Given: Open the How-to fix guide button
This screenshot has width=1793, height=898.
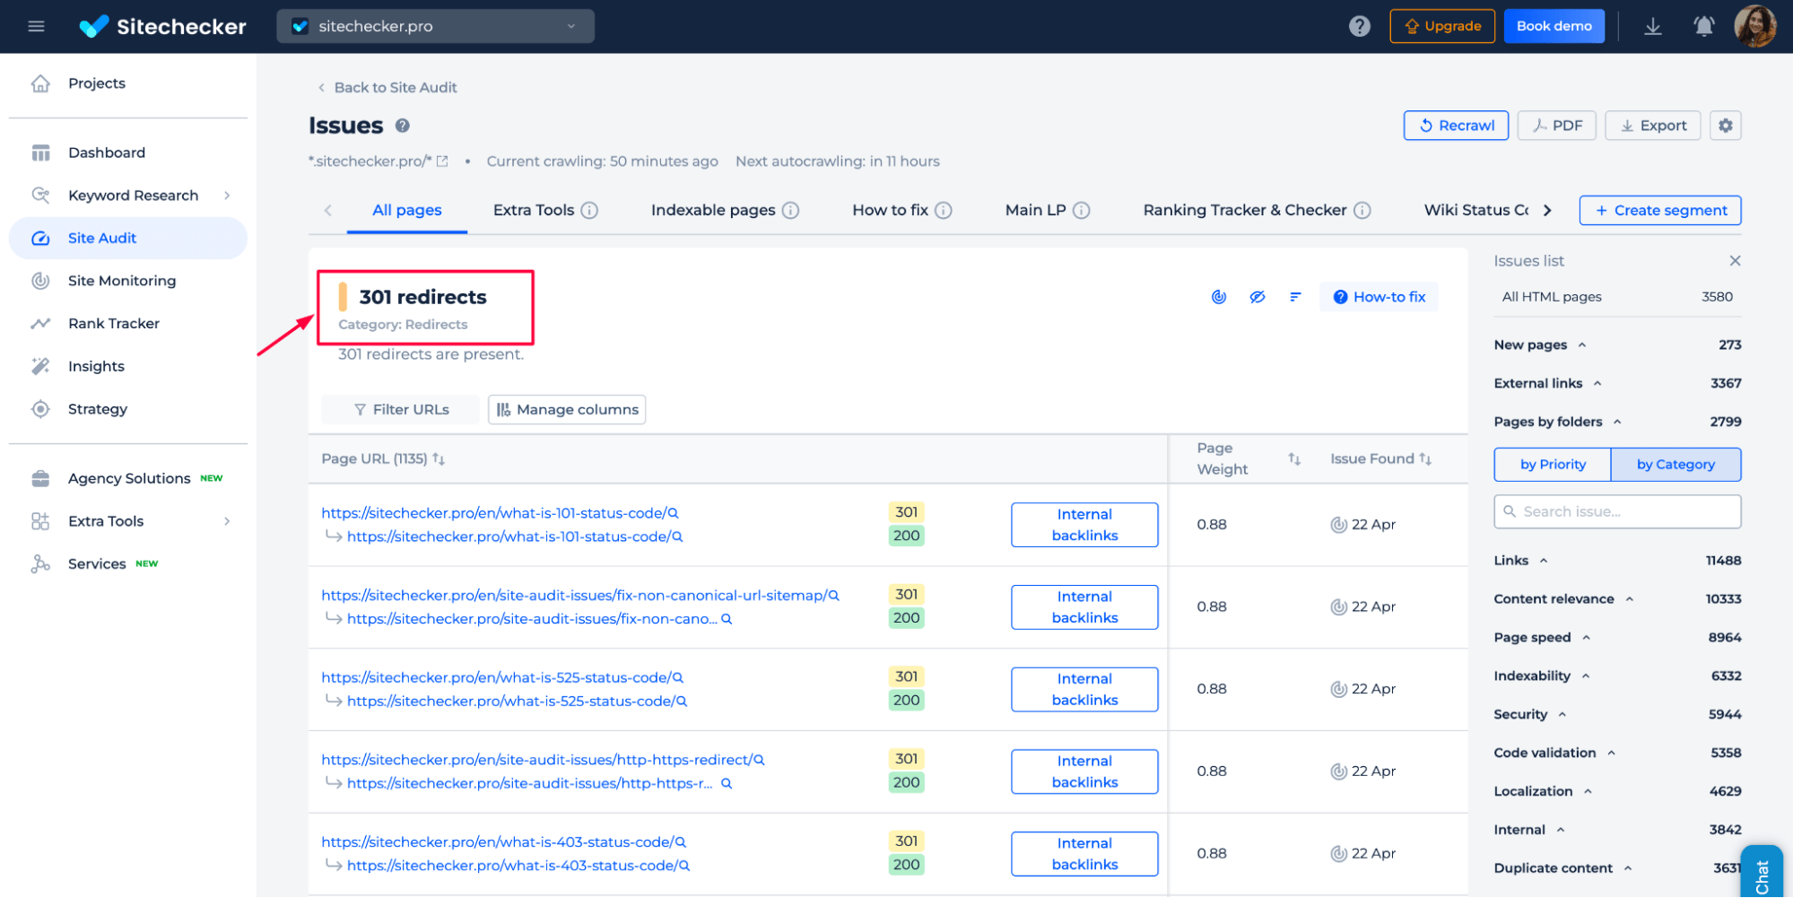Looking at the screenshot, I should click(x=1379, y=297).
